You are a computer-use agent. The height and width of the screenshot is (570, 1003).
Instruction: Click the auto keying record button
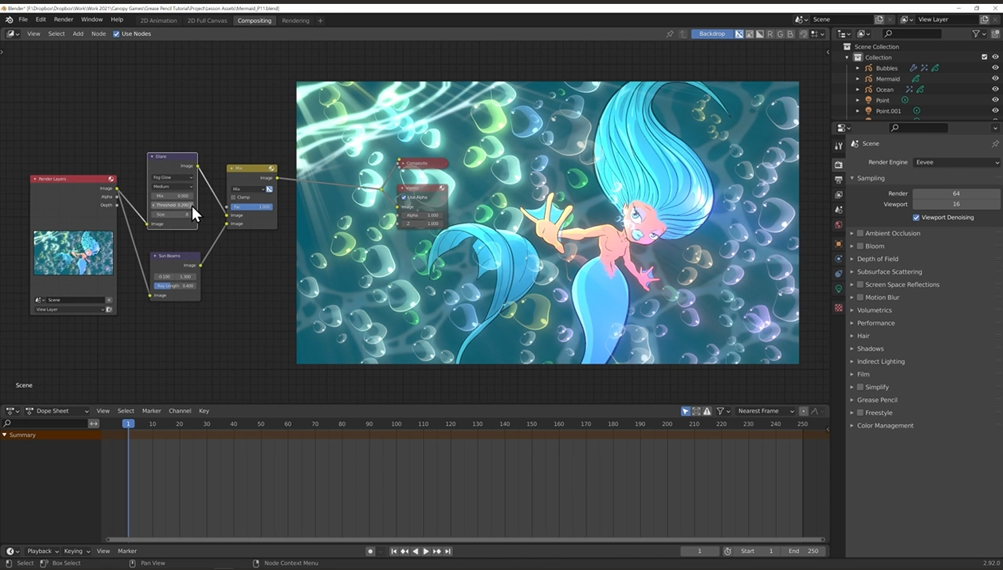(x=370, y=551)
